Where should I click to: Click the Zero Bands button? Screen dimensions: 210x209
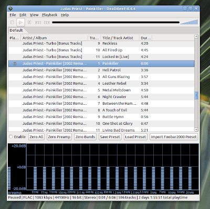85,137
